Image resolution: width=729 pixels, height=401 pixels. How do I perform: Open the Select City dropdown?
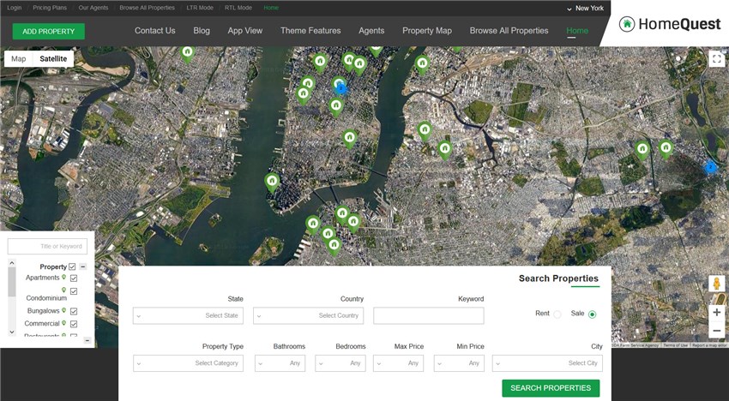547,363
